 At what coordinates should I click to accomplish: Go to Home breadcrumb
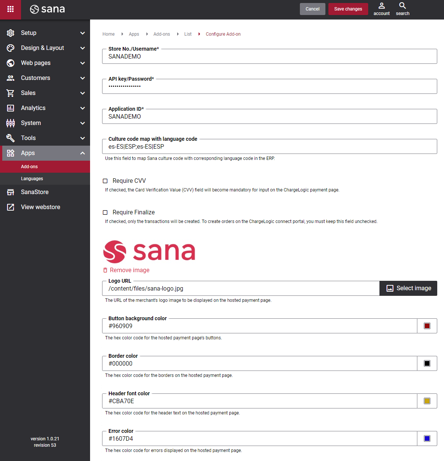click(x=108, y=34)
